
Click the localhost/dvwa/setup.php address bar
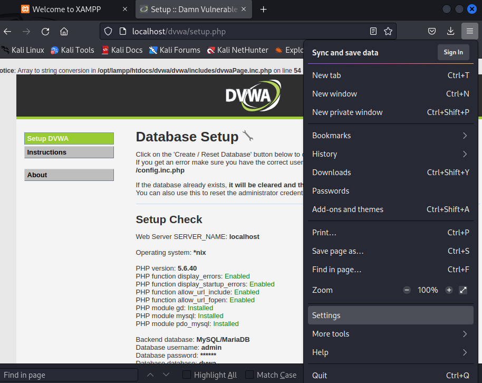248,31
